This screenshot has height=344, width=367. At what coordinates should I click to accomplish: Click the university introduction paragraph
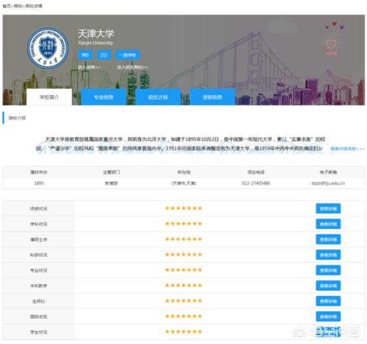pyautogui.click(x=181, y=144)
